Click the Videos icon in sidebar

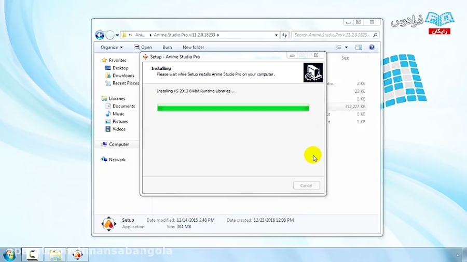[108, 129]
